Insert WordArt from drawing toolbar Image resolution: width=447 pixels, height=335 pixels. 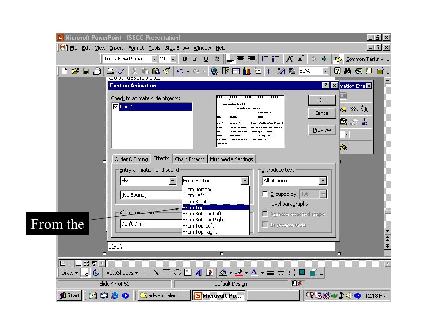pyautogui.click(x=199, y=273)
